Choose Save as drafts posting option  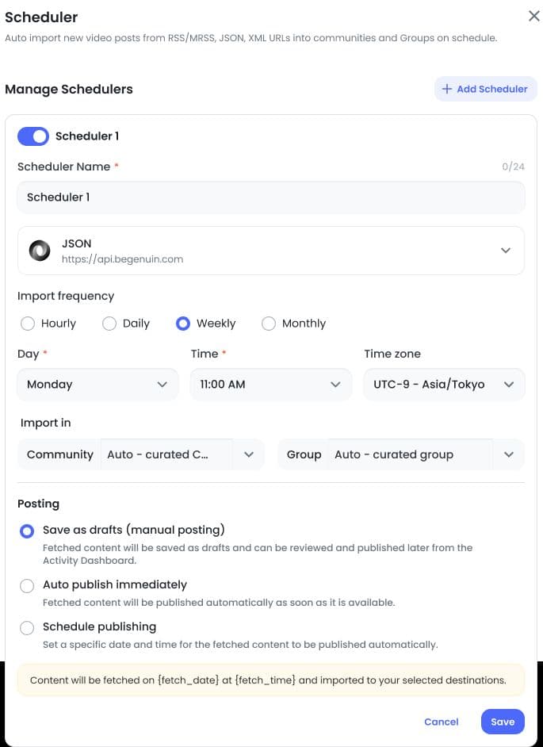pos(27,531)
